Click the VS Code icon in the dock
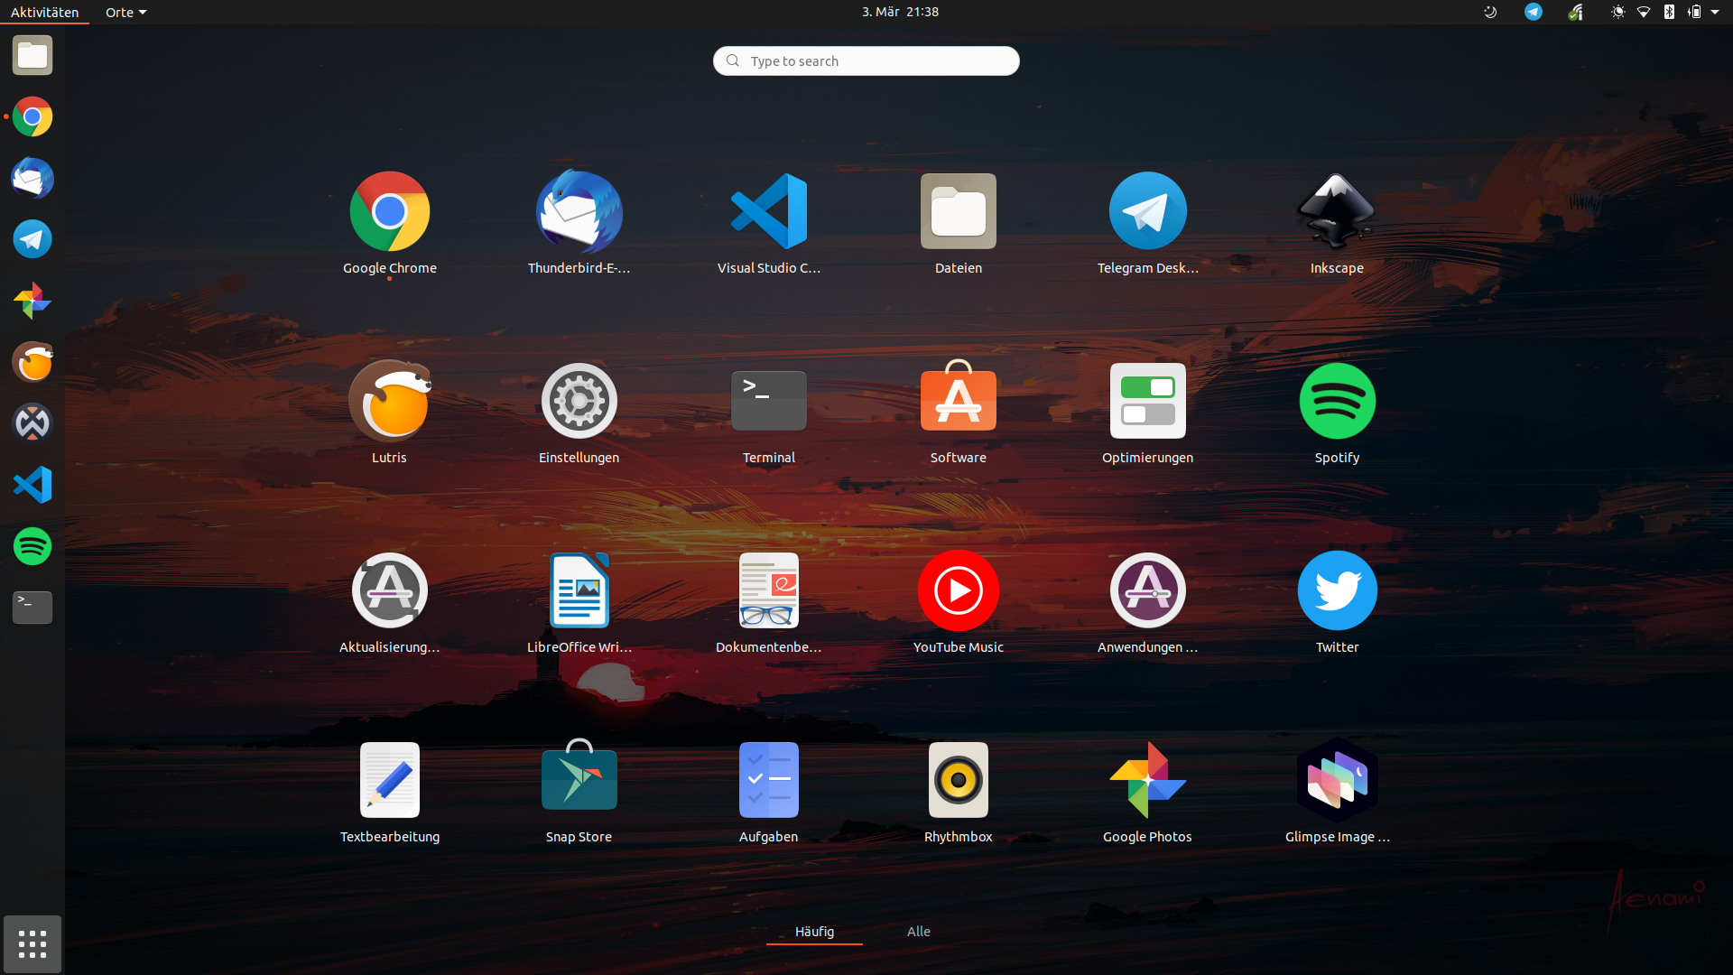Image resolution: width=1733 pixels, height=975 pixels. click(32, 485)
